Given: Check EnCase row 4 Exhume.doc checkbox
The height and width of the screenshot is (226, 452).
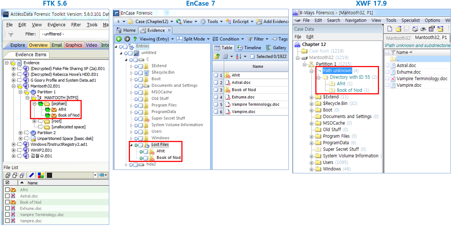Looking at the screenshot, I should pyautogui.click(x=216, y=97).
